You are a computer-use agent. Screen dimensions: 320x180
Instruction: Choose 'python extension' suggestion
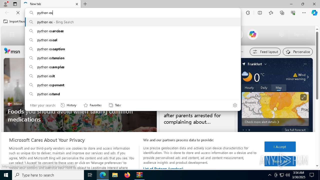[x=133, y=58]
